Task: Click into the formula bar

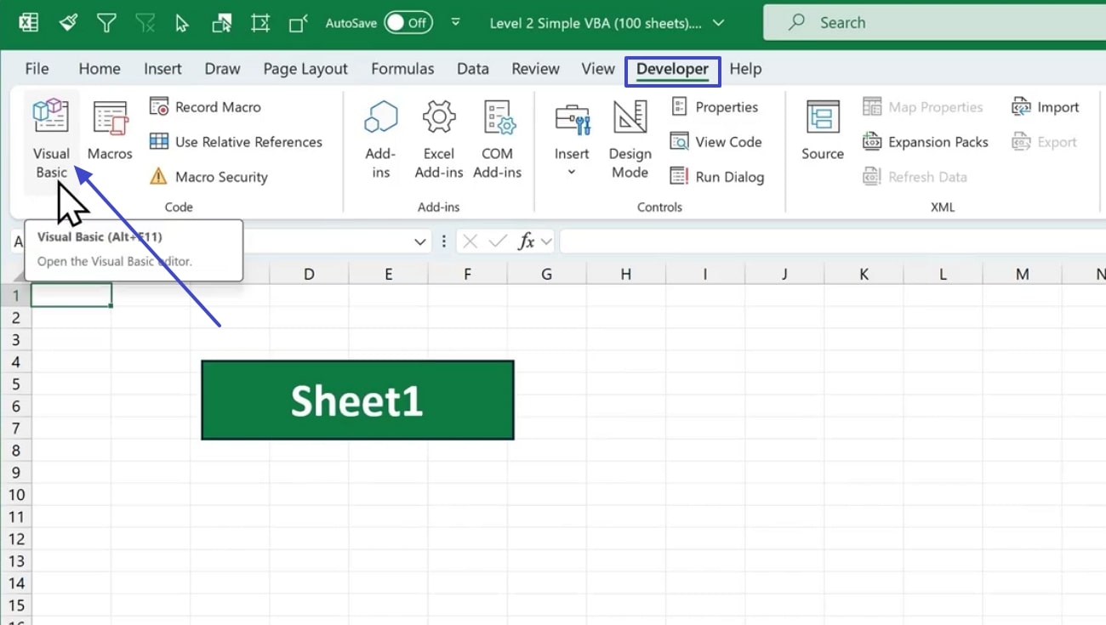Action: click(833, 242)
